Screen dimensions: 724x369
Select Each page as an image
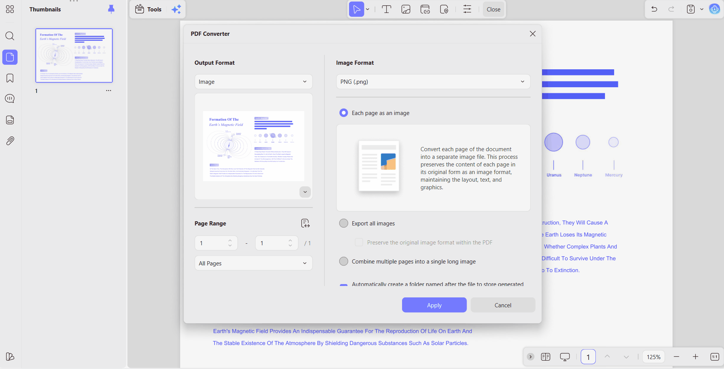pyautogui.click(x=343, y=113)
